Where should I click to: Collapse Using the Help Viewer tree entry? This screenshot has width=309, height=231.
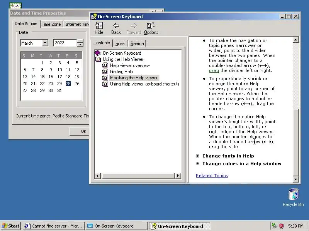click(x=123, y=59)
